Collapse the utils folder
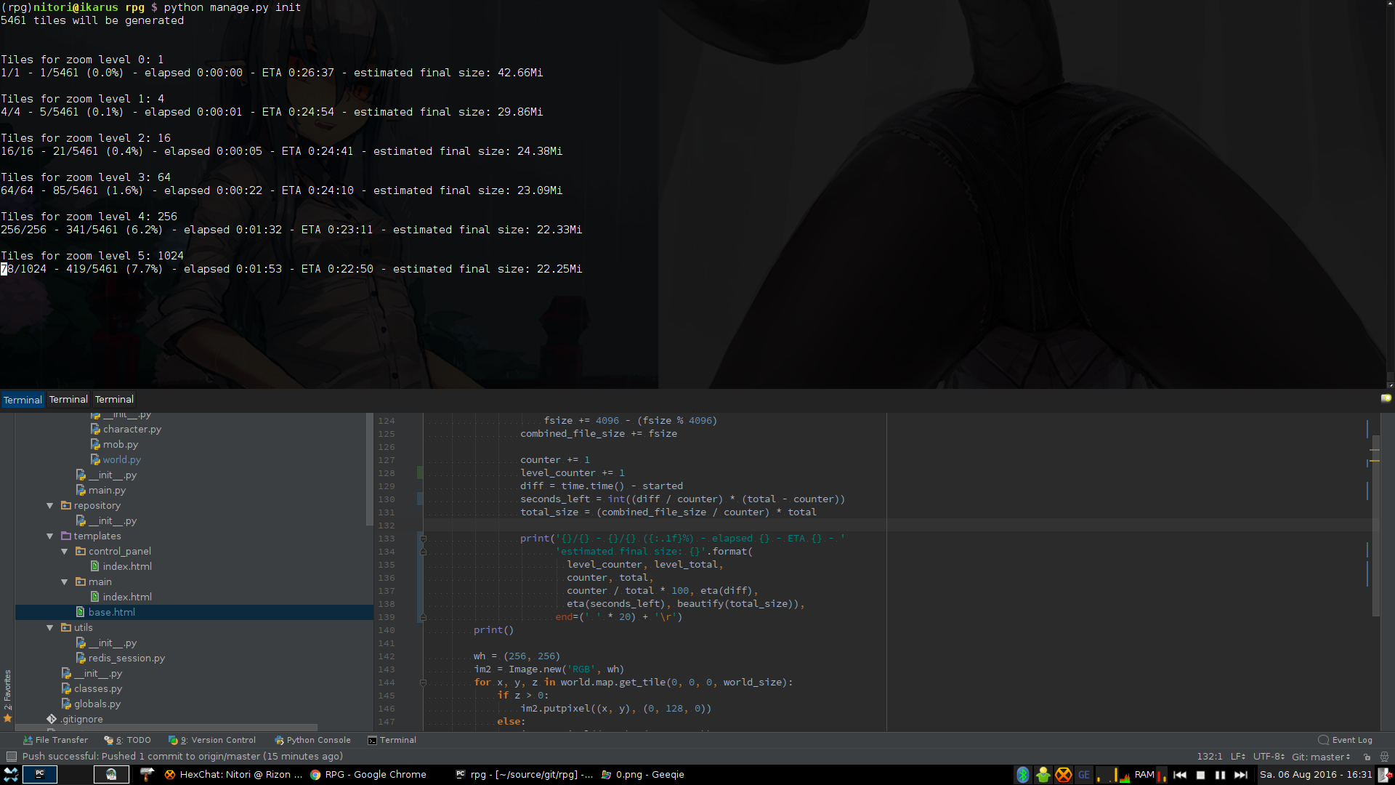The width and height of the screenshot is (1395, 785). click(50, 628)
